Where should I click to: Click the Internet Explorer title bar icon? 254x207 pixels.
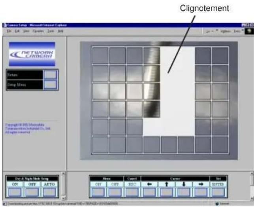(x=5, y=25)
